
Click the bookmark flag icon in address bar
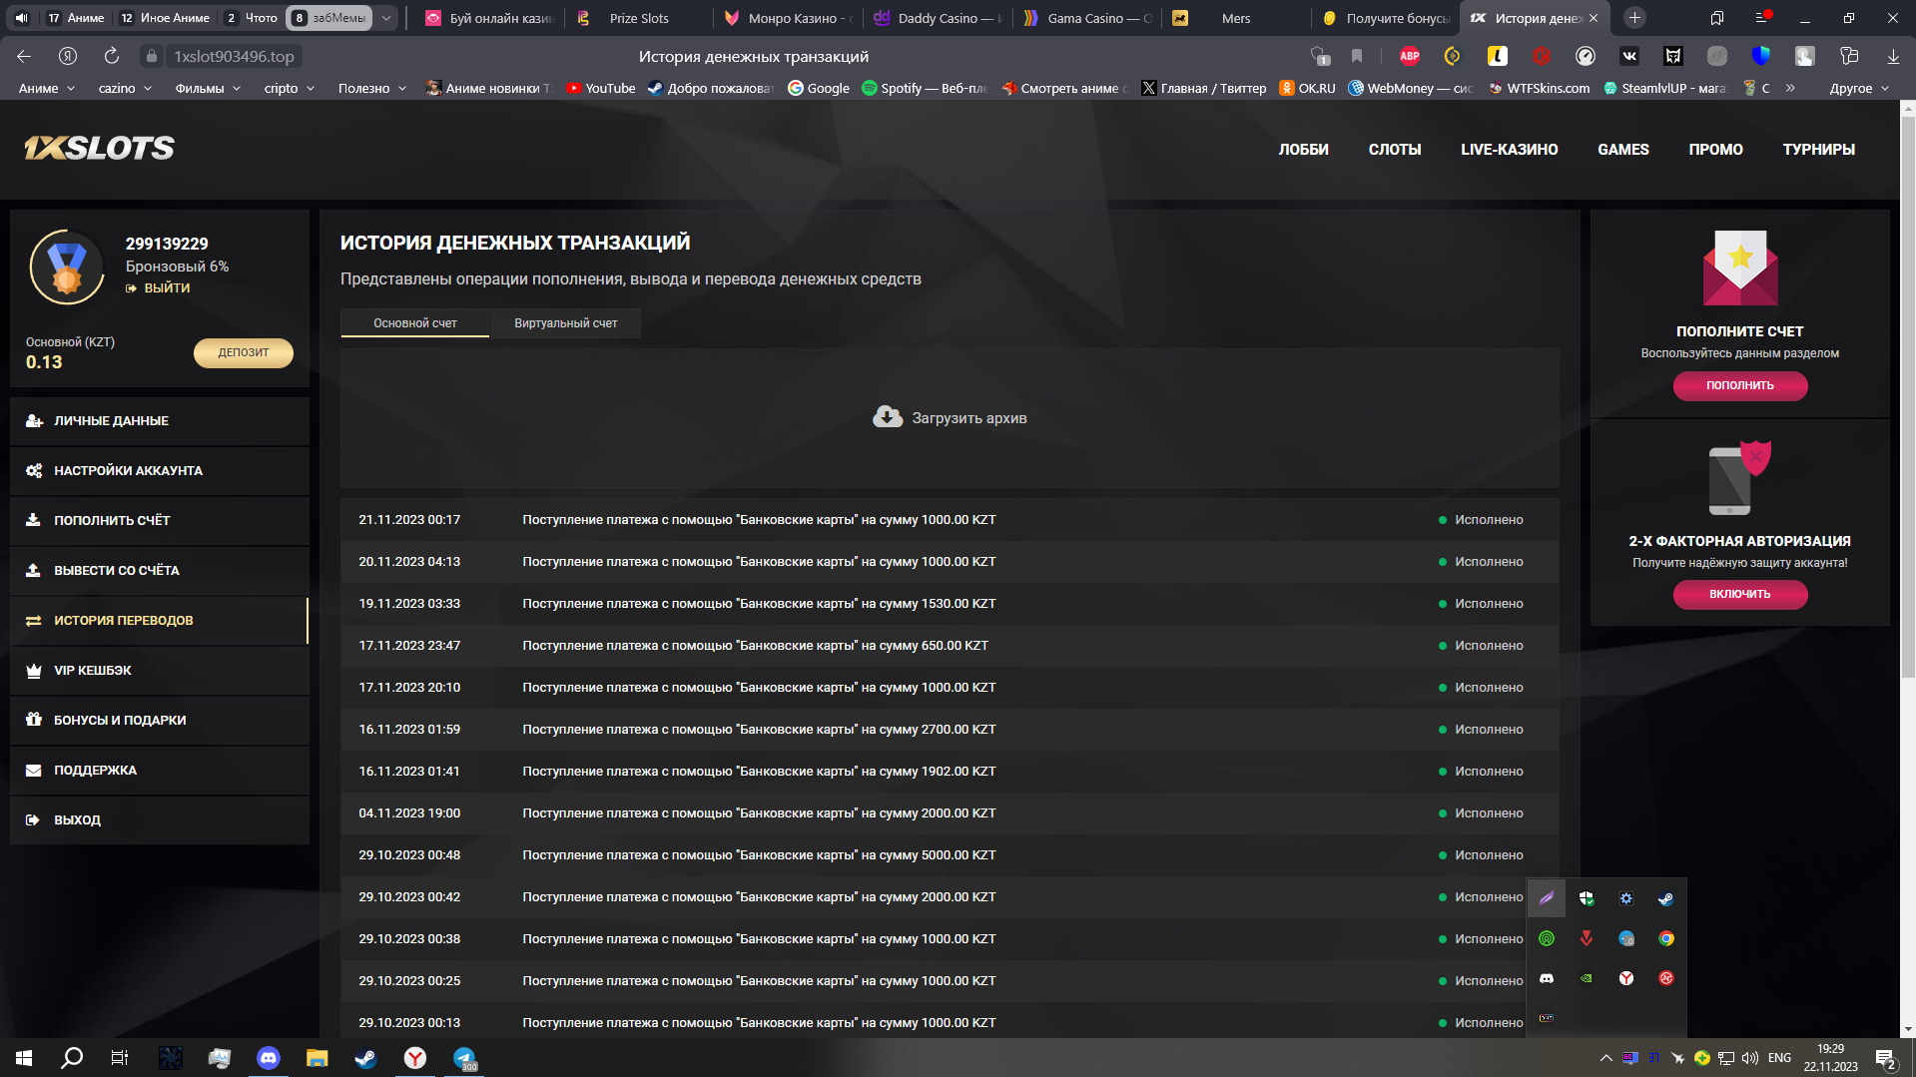click(1356, 57)
